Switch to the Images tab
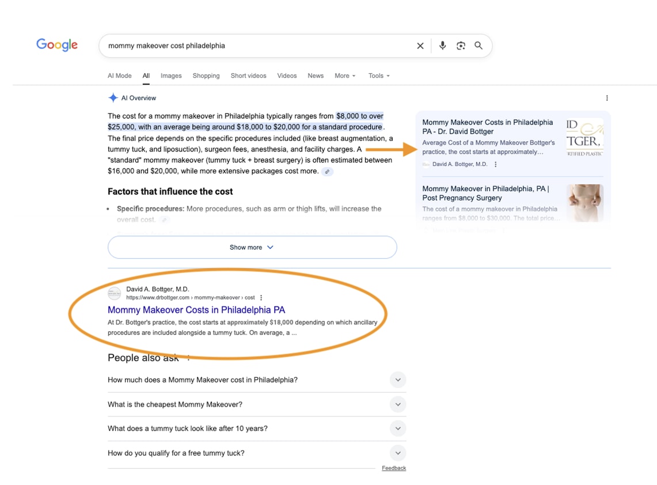Viewport: 657px width, 485px height. (171, 75)
